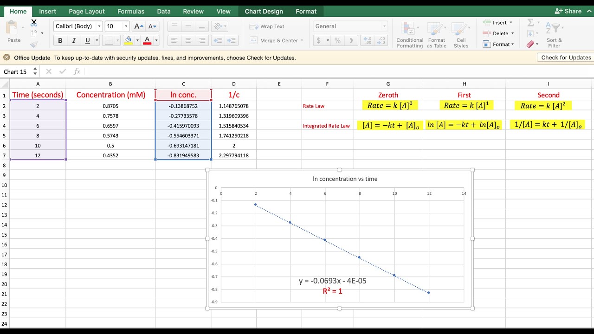Open Cell Styles gallery
This screenshot has height=334, width=594.
coord(461,35)
